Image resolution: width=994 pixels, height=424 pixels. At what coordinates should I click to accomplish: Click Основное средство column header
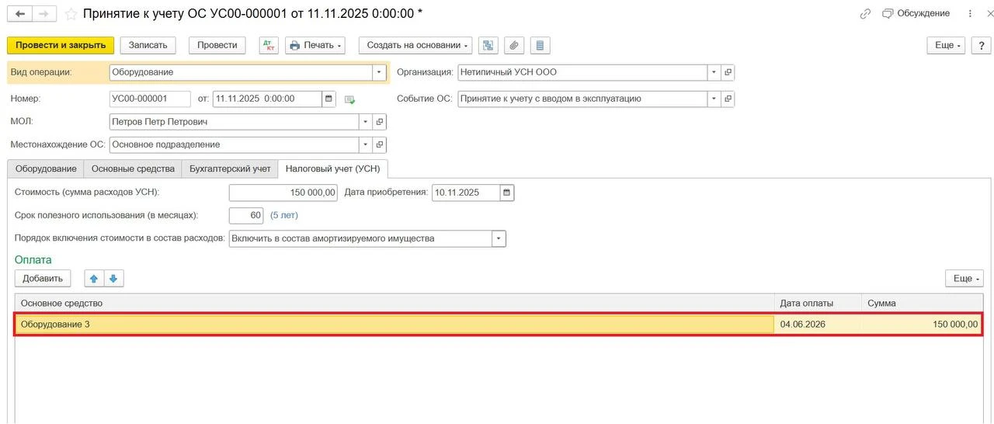tap(394, 303)
